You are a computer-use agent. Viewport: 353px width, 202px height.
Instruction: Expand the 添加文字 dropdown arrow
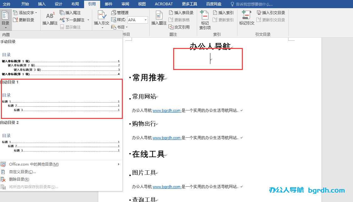tap(36, 13)
